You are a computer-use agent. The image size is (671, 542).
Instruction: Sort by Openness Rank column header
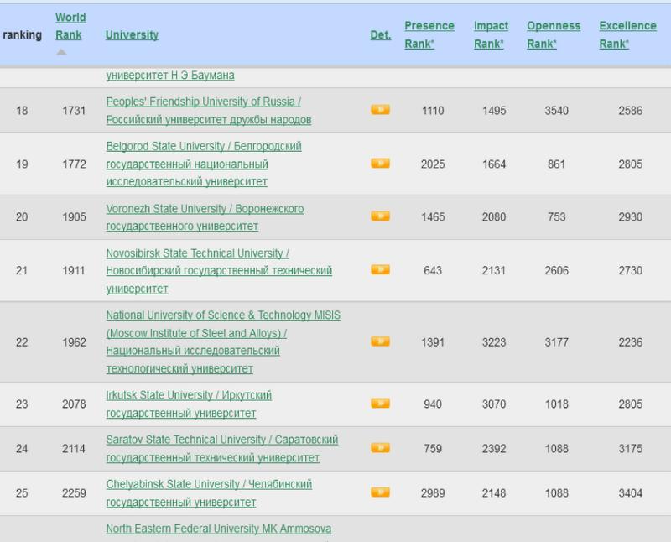click(553, 35)
